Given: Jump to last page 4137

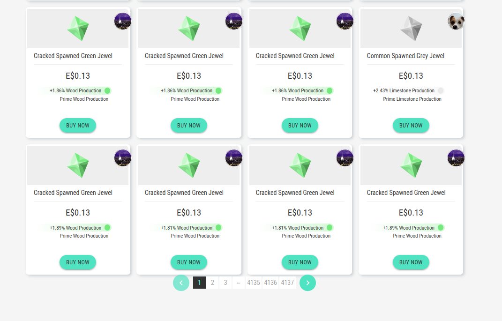Looking at the screenshot, I should (287, 283).
